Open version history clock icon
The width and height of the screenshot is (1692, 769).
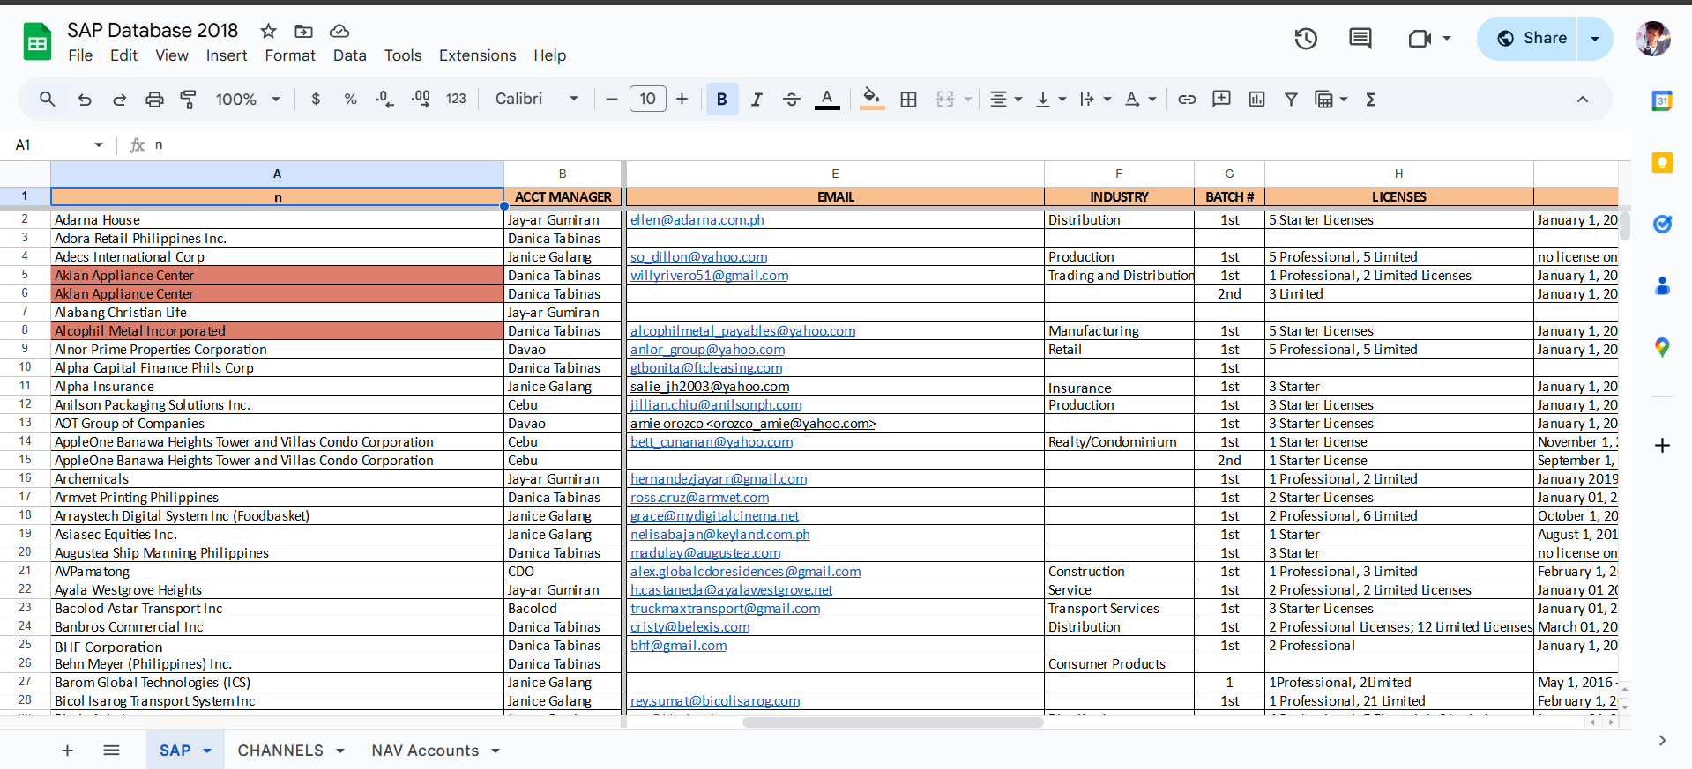(x=1306, y=38)
